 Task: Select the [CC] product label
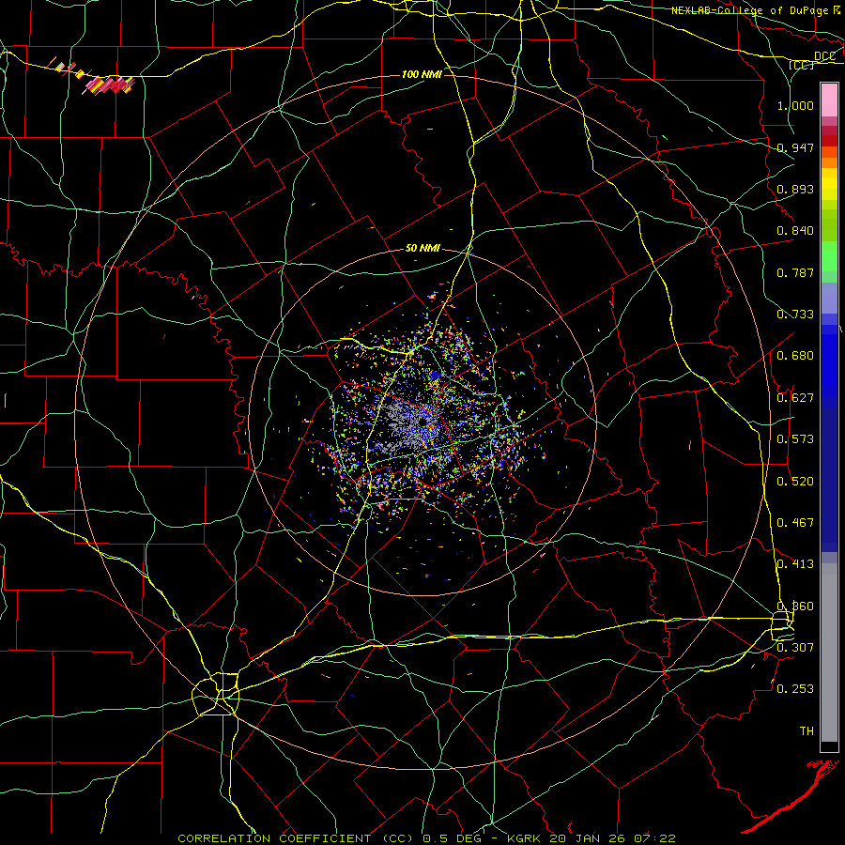tap(802, 65)
